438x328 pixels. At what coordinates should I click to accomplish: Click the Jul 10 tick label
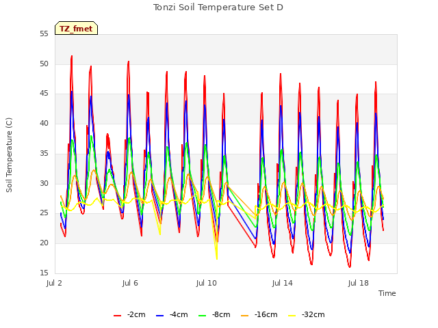point(207,283)
